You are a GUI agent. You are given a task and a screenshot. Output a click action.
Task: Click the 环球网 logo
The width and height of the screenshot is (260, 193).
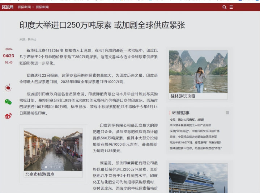[8, 7]
